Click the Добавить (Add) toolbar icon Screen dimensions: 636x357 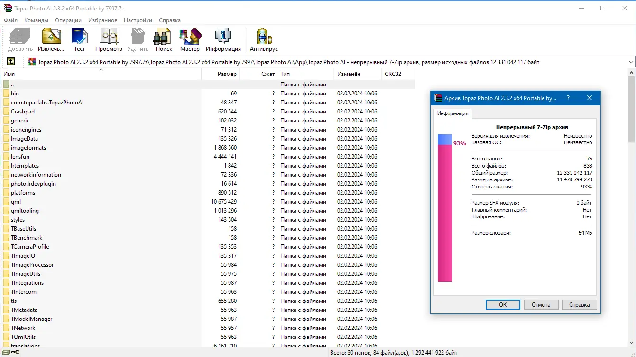click(20, 37)
